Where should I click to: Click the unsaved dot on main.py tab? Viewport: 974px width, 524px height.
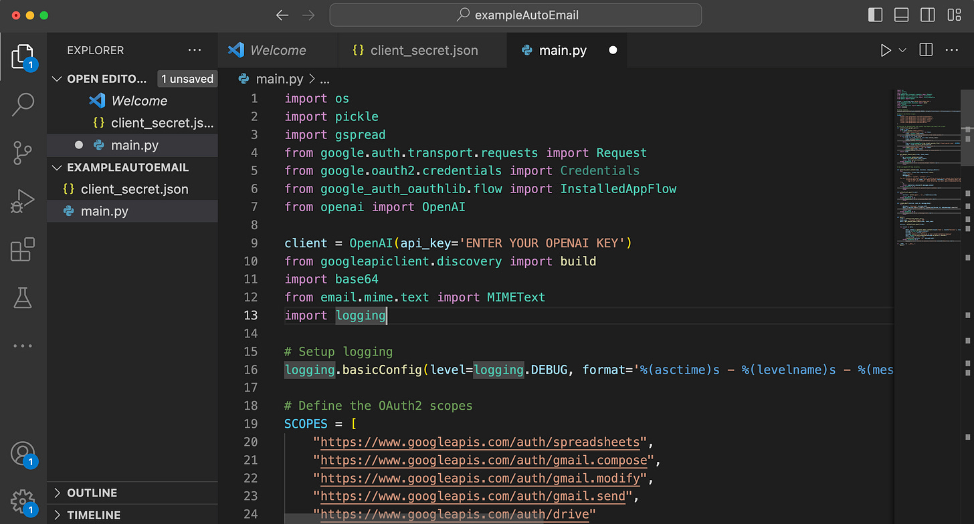pyautogui.click(x=613, y=50)
